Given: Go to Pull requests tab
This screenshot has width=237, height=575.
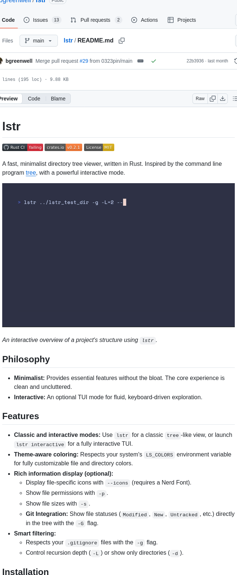Looking at the screenshot, I should [x=96, y=20].
